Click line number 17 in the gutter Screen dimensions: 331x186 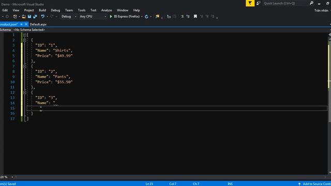point(12,119)
